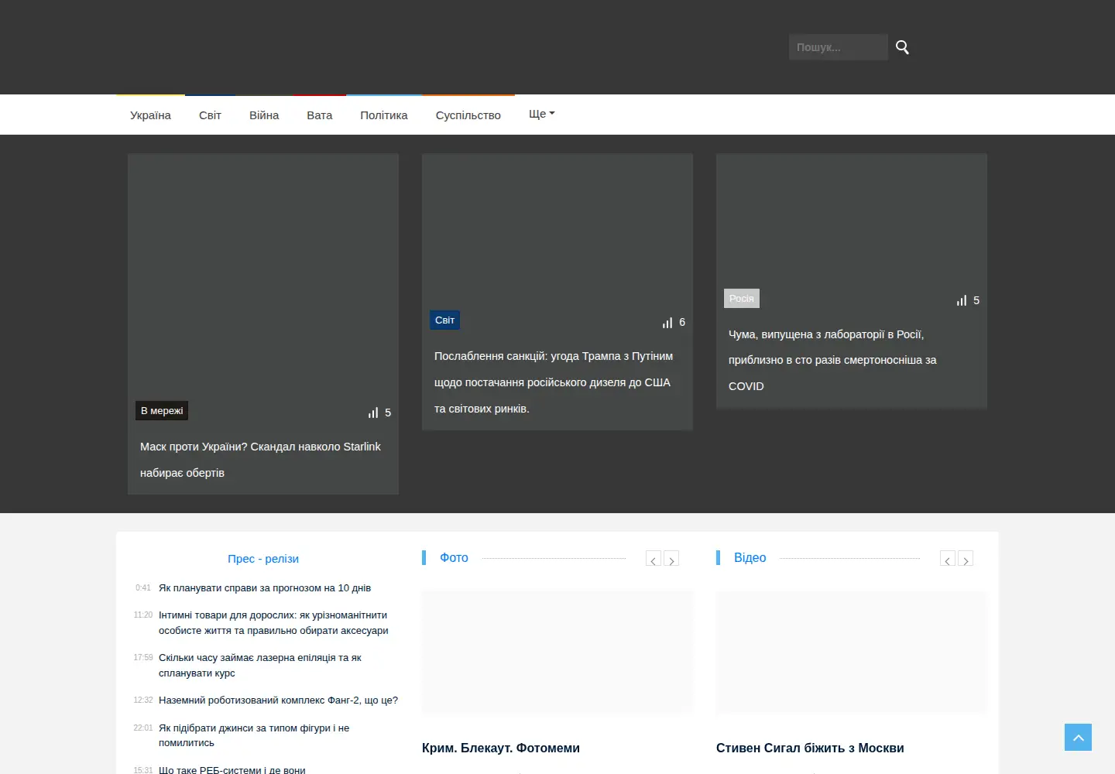Image resolution: width=1115 pixels, height=774 pixels.
Task: Click the view count 6 on diesel article
Action: tap(682, 323)
